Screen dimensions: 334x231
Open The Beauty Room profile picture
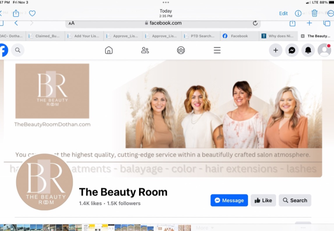(x=45, y=182)
